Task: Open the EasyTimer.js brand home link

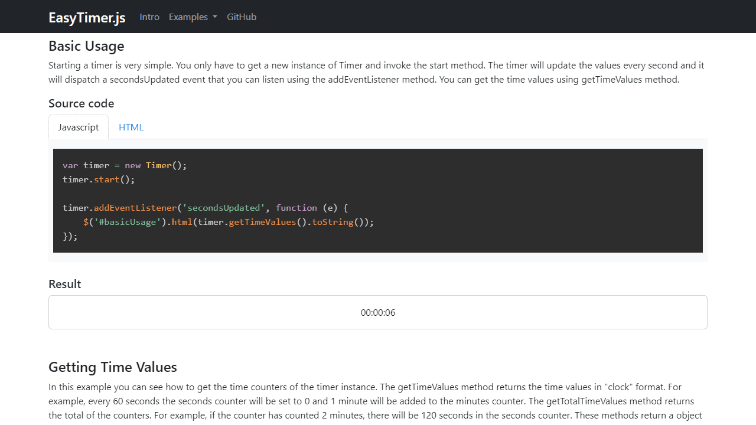Action: 87,17
